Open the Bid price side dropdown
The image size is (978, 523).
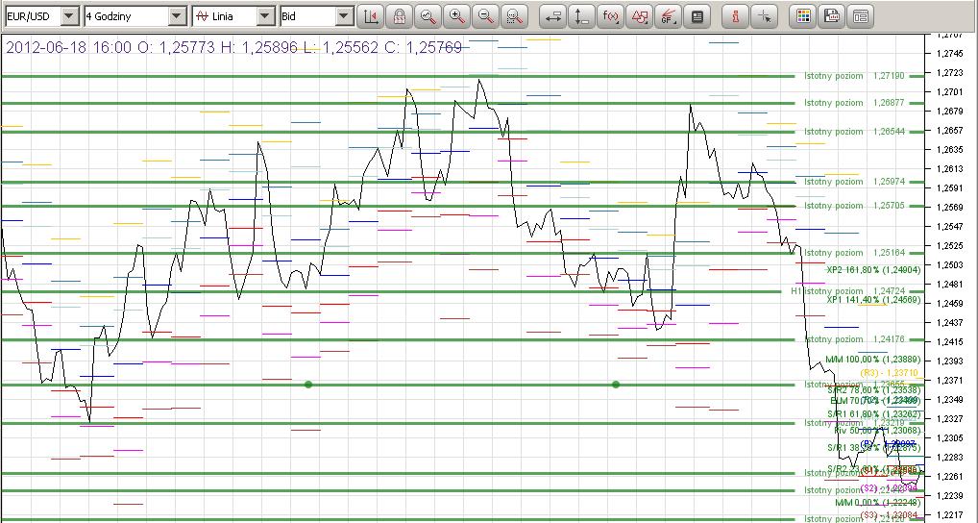317,17
